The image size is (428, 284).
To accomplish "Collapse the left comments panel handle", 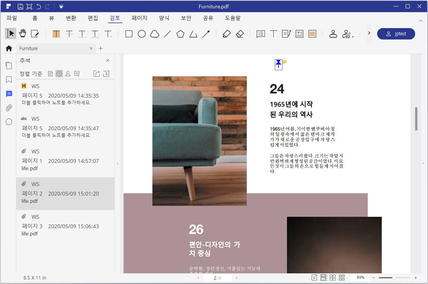I will (118, 164).
